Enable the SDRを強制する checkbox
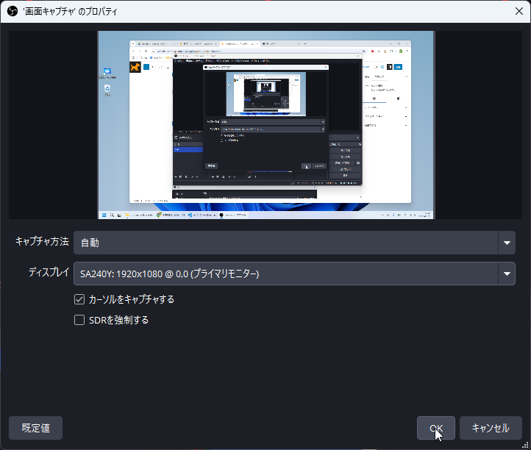Viewport: 531px width, 450px height. point(79,320)
